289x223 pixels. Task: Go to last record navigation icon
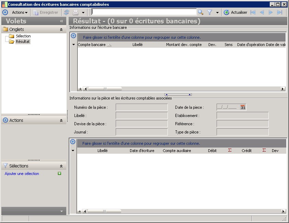point(280,12)
